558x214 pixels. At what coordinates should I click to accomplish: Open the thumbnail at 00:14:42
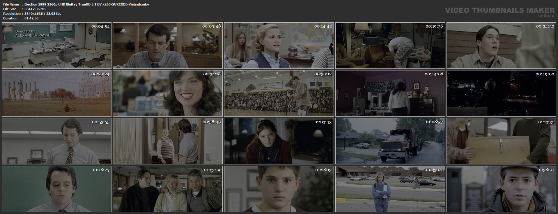coord(279,46)
